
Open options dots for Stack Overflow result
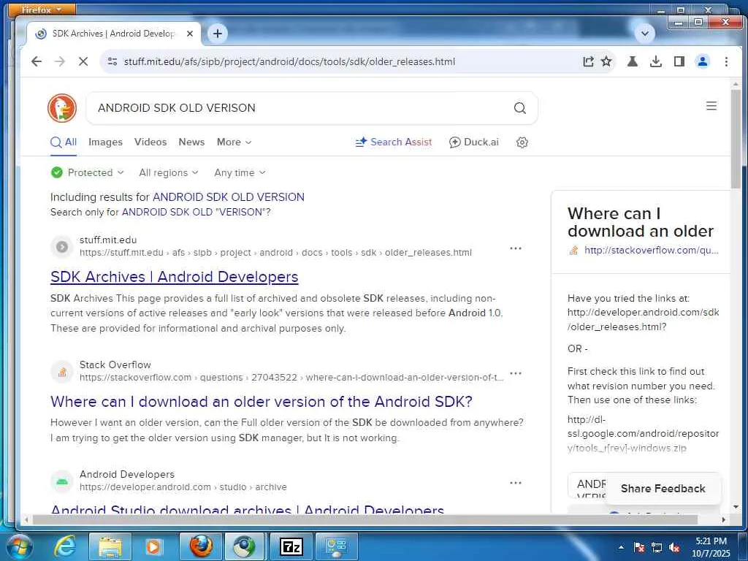coord(516,373)
